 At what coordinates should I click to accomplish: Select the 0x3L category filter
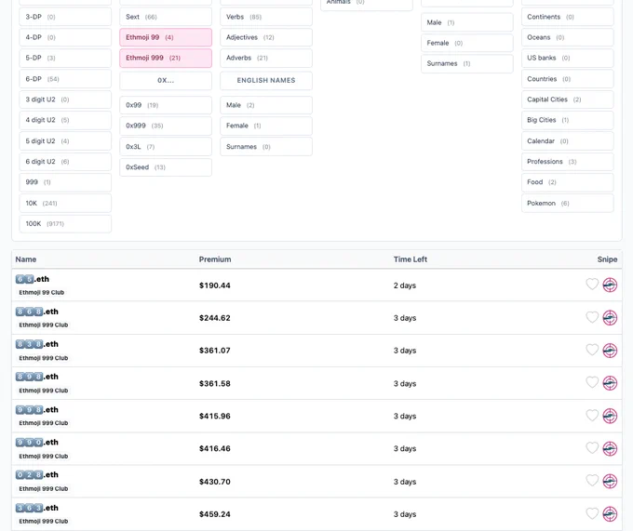coord(166,147)
